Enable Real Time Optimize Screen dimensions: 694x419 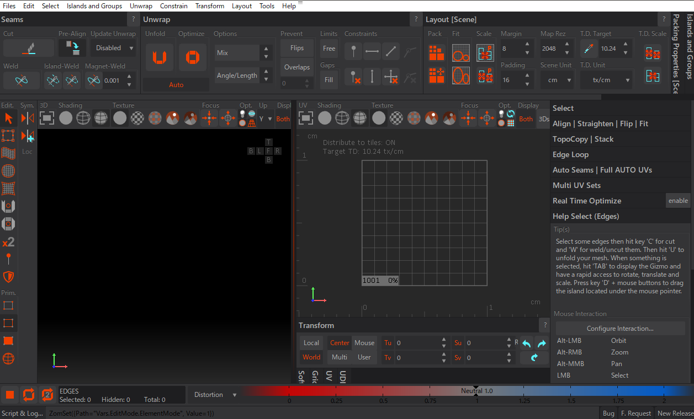click(677, 200)
